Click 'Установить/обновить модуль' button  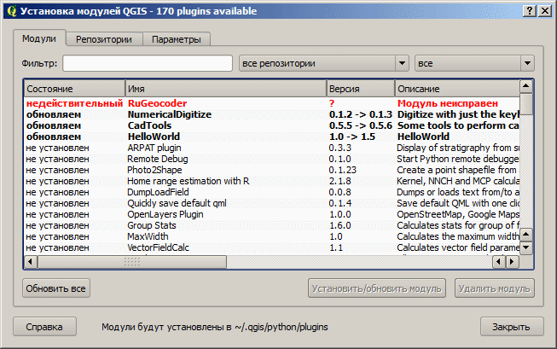(377, 288)
